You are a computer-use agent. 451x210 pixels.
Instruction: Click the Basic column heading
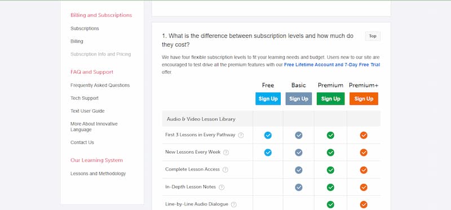click(x=299, y=86)
